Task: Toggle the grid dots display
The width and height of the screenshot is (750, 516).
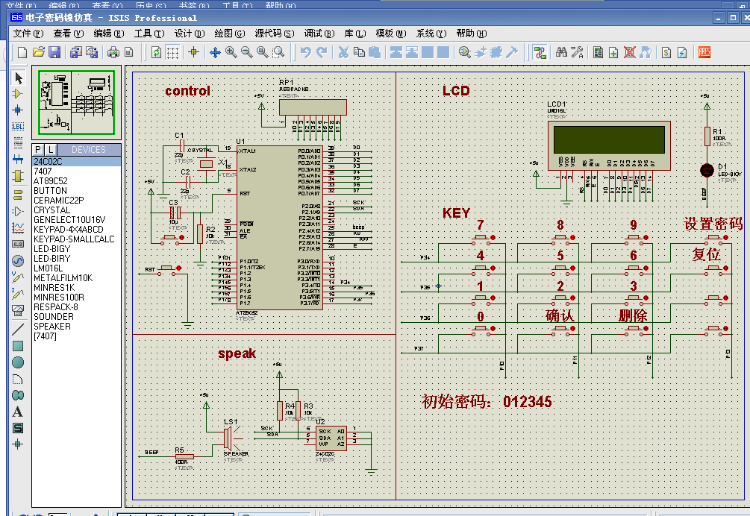Action: click(x=172, y=52)
